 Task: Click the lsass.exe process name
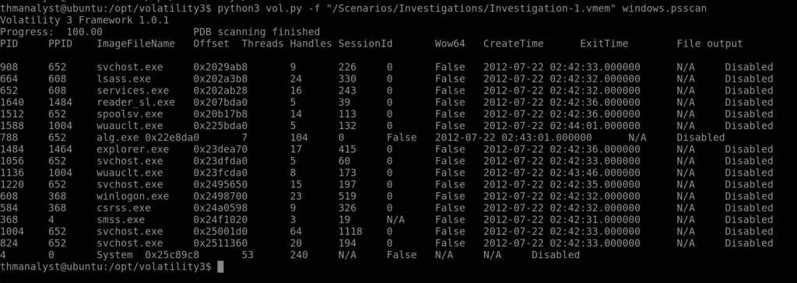[x=124, y=79]
